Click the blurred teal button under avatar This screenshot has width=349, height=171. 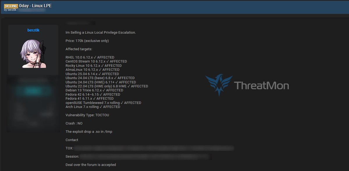point(33,90)
